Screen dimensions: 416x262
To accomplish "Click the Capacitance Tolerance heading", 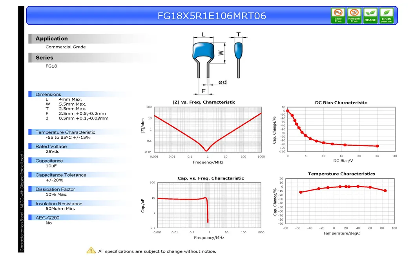I will [60, 175].
